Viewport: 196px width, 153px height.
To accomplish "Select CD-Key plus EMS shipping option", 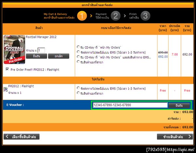I will [x=78, y=57].
